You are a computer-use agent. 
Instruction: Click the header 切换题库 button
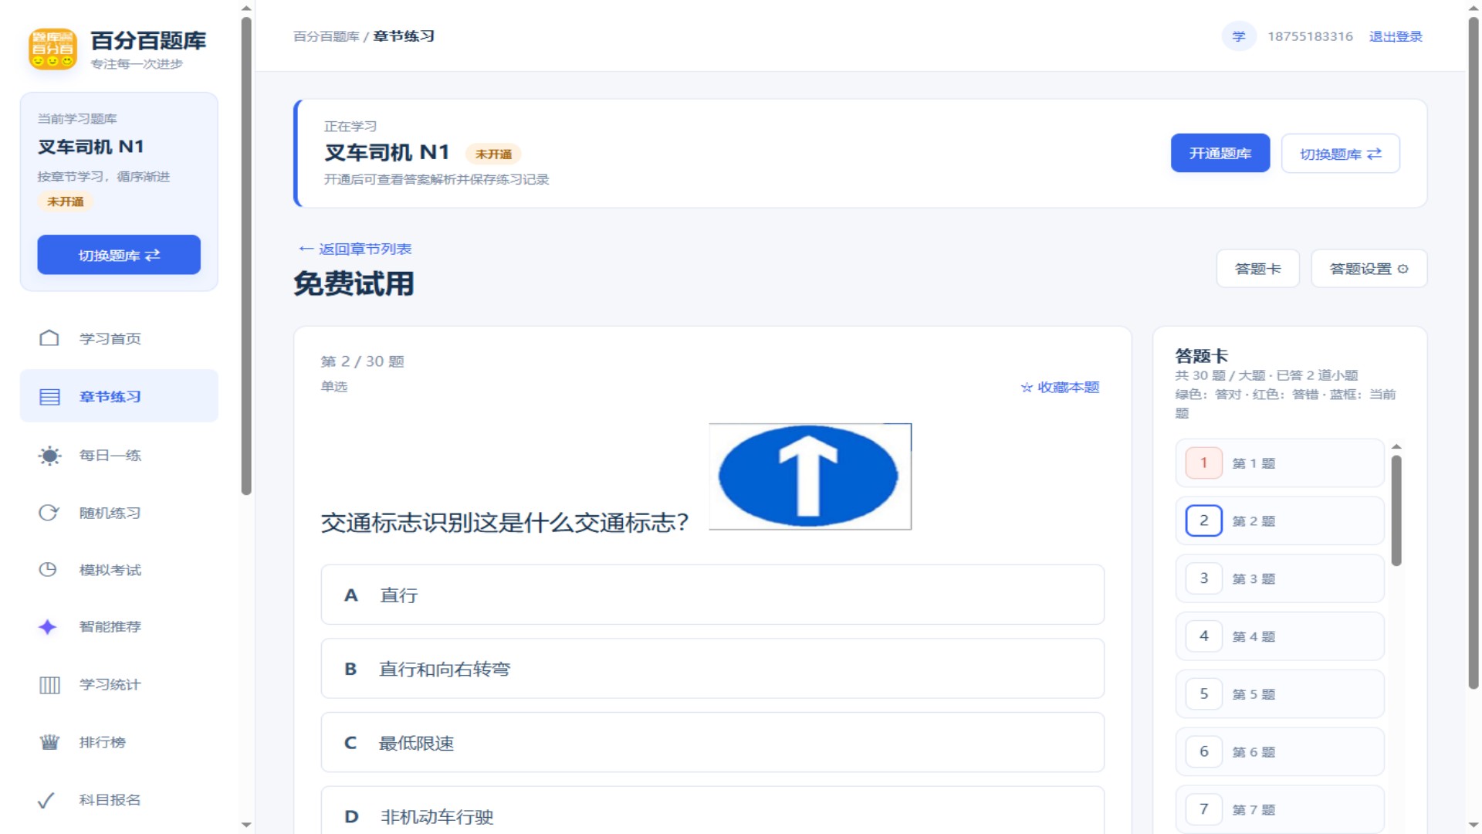1341,154
